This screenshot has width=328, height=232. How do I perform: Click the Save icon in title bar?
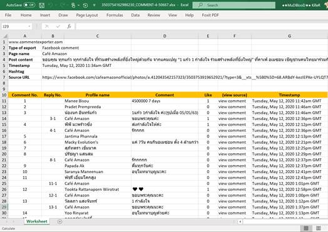[x=42, y=5]
